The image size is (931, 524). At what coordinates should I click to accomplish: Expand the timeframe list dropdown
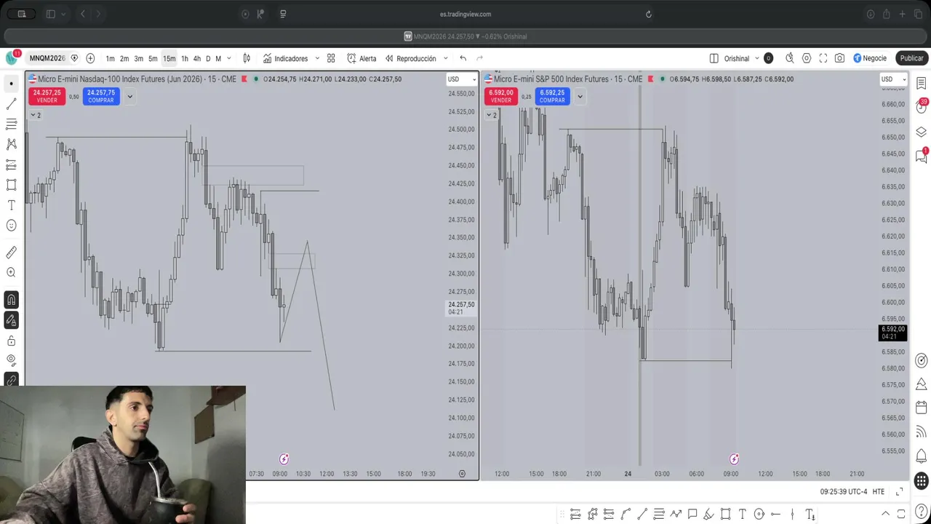[x=229, y=58]
